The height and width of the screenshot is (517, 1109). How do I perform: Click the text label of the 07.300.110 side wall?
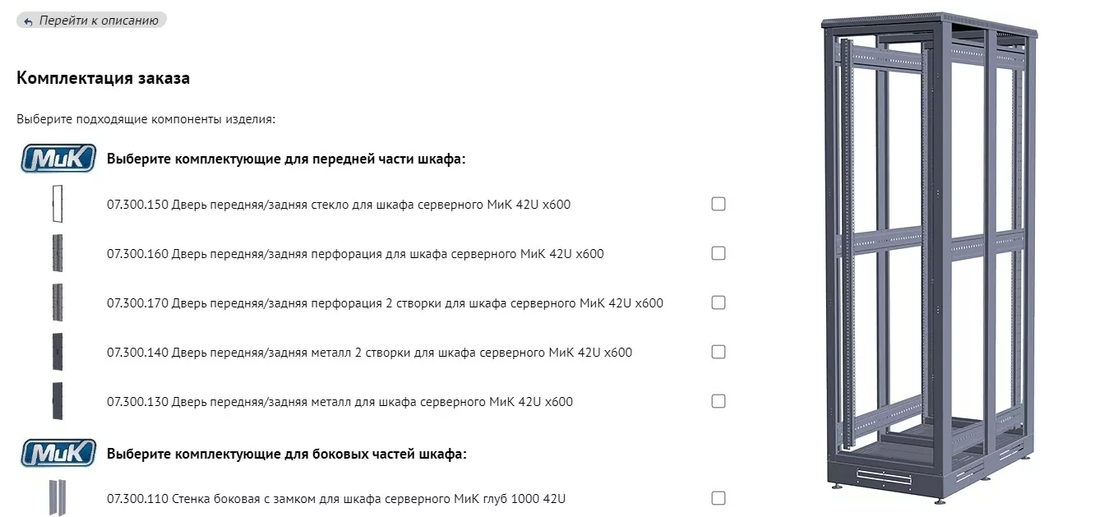click(x=336, y=499)
